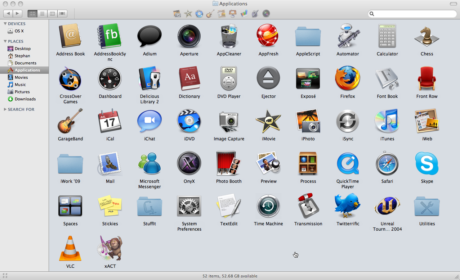
Task: Select the Skype app icon
Action: [427, 163]
